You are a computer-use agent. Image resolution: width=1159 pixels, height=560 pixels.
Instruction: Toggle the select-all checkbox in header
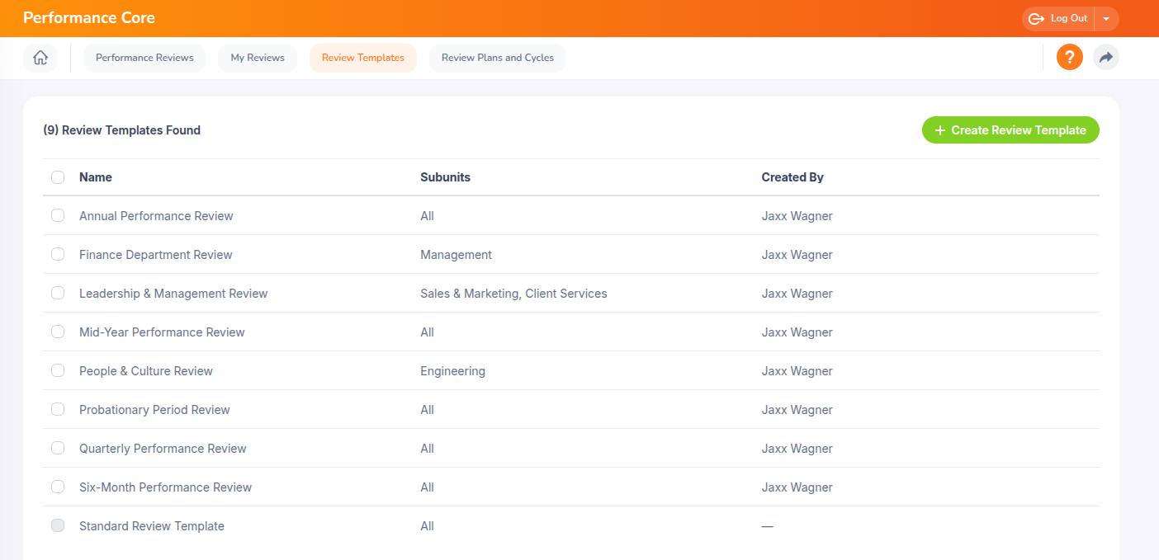click(58, 177)
